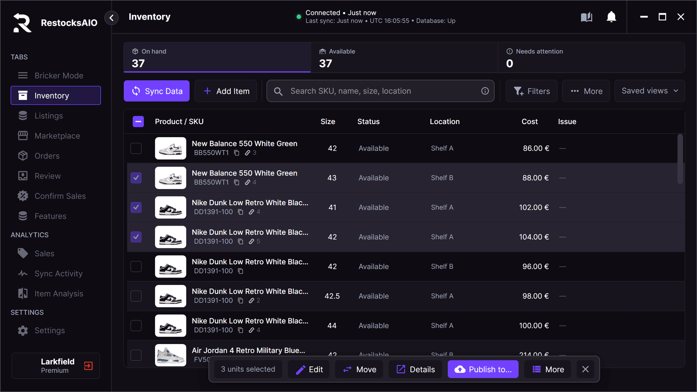Click the inventory list scrollbar

(x=680, y=159)
